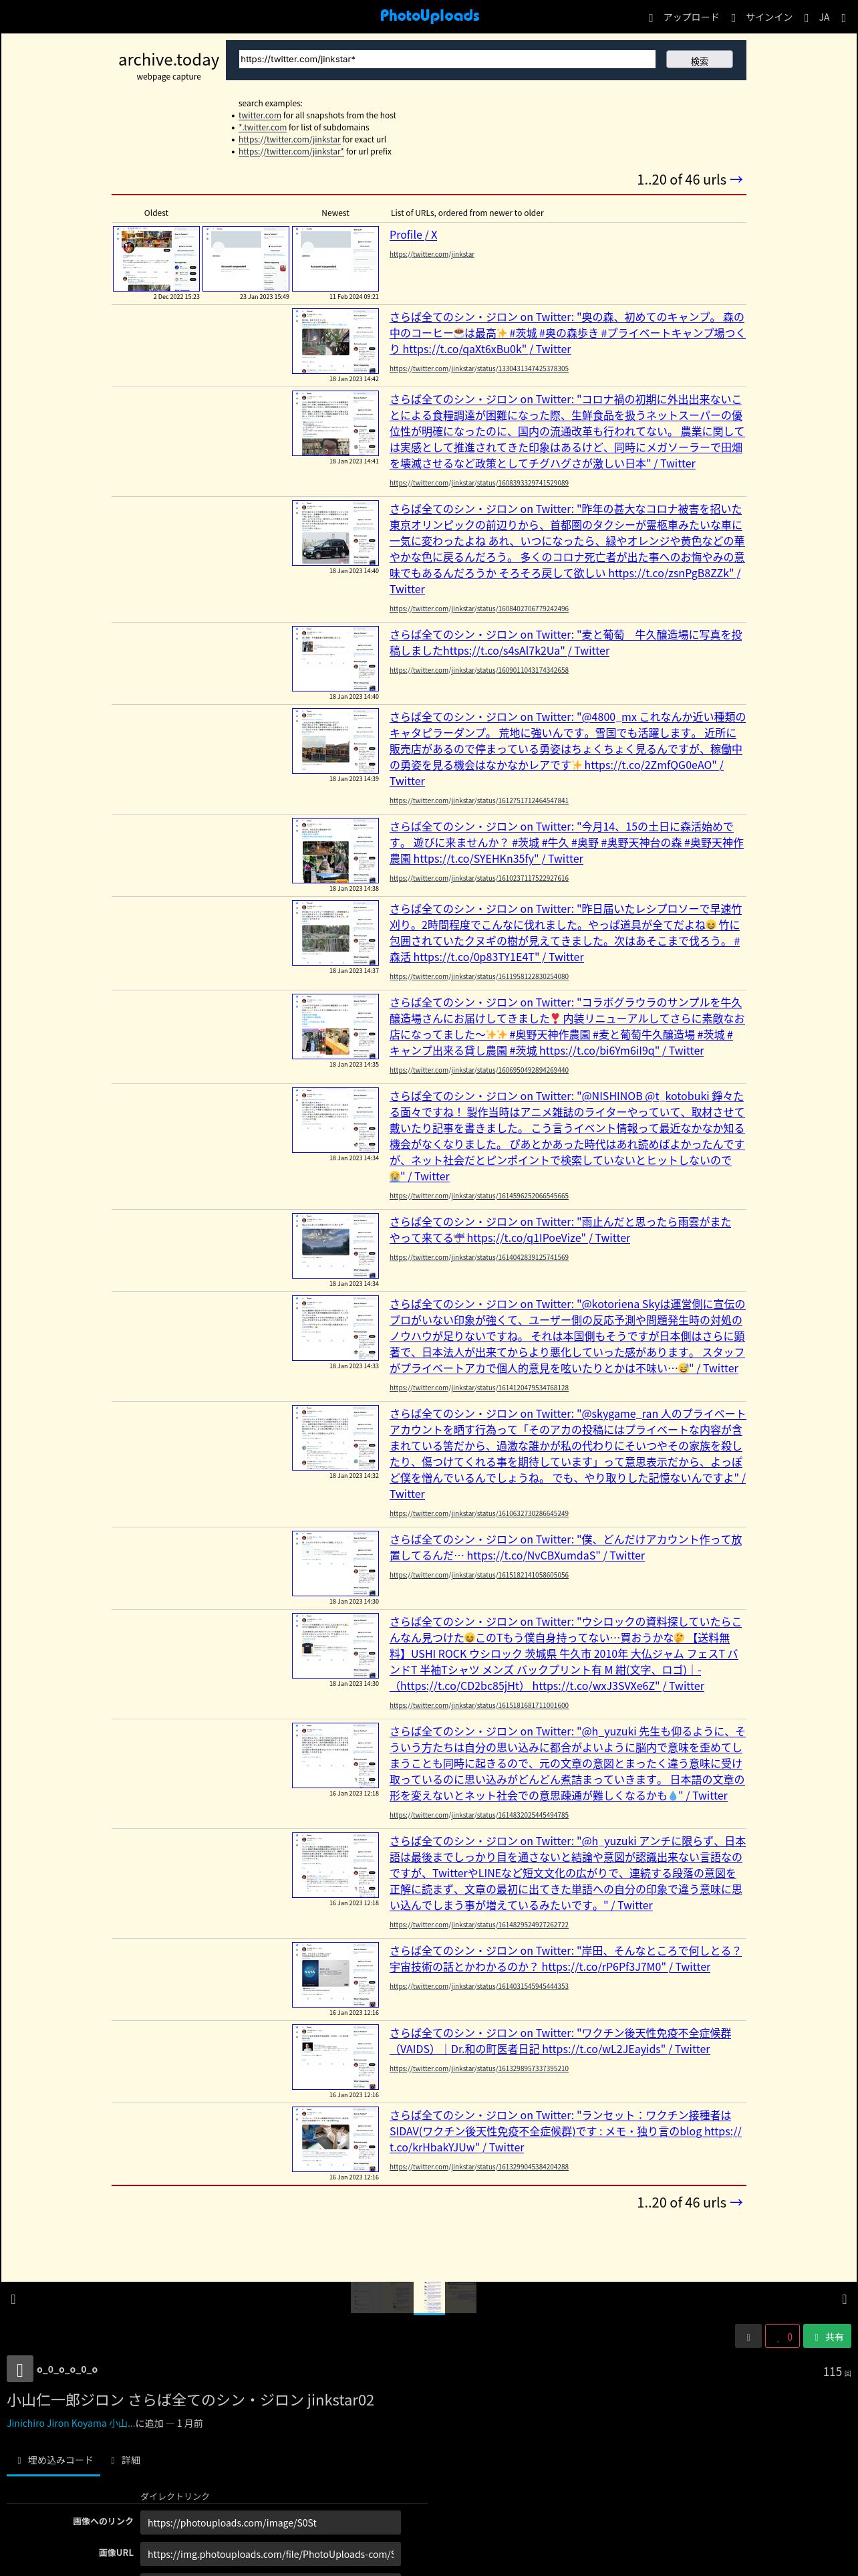Open the 23 Jan 2023 15:49 snapshot thumbnail
858x2576 pixels.
click(x=246, y=258)
